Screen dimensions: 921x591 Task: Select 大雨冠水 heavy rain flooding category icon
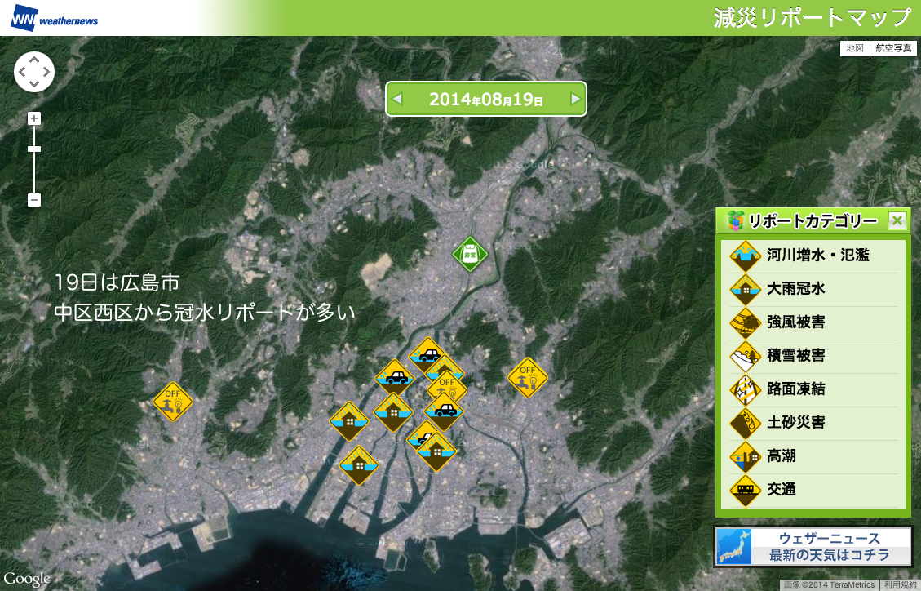[746, 290]
